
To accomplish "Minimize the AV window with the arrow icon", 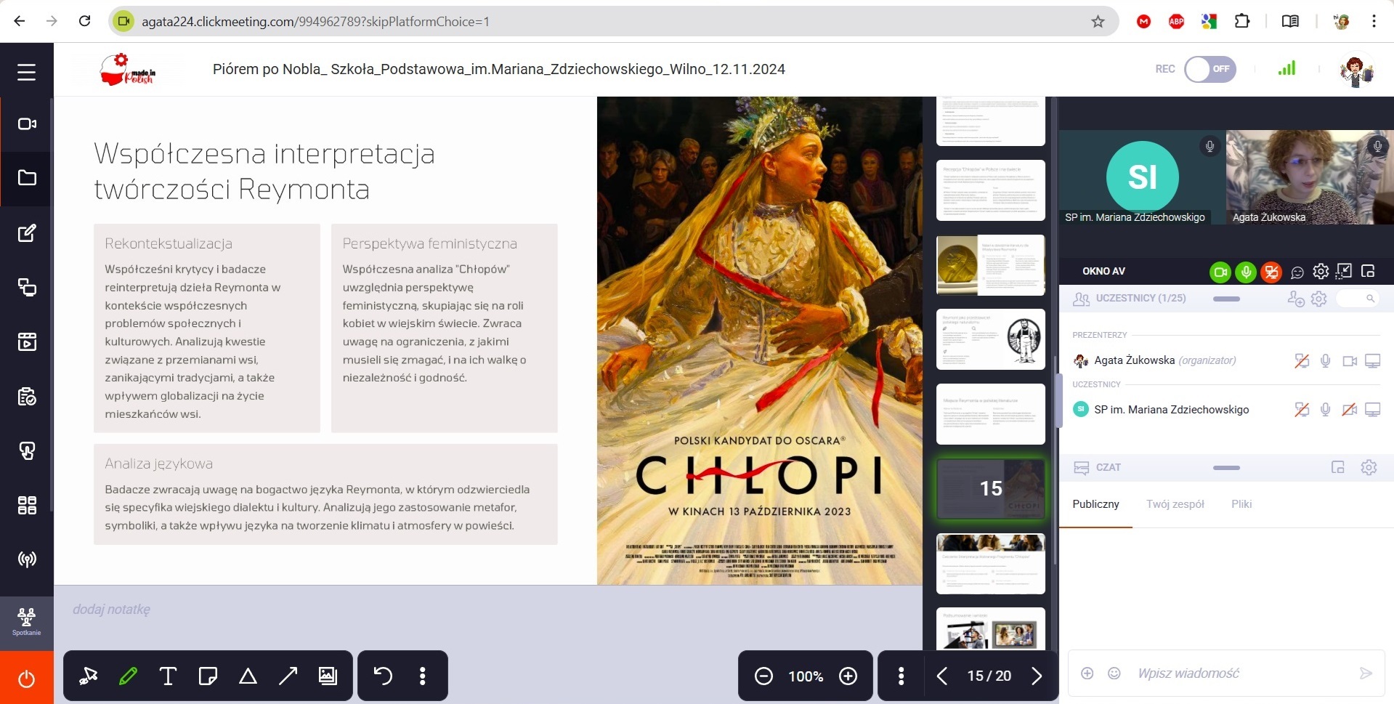I will click(1344, 272).
